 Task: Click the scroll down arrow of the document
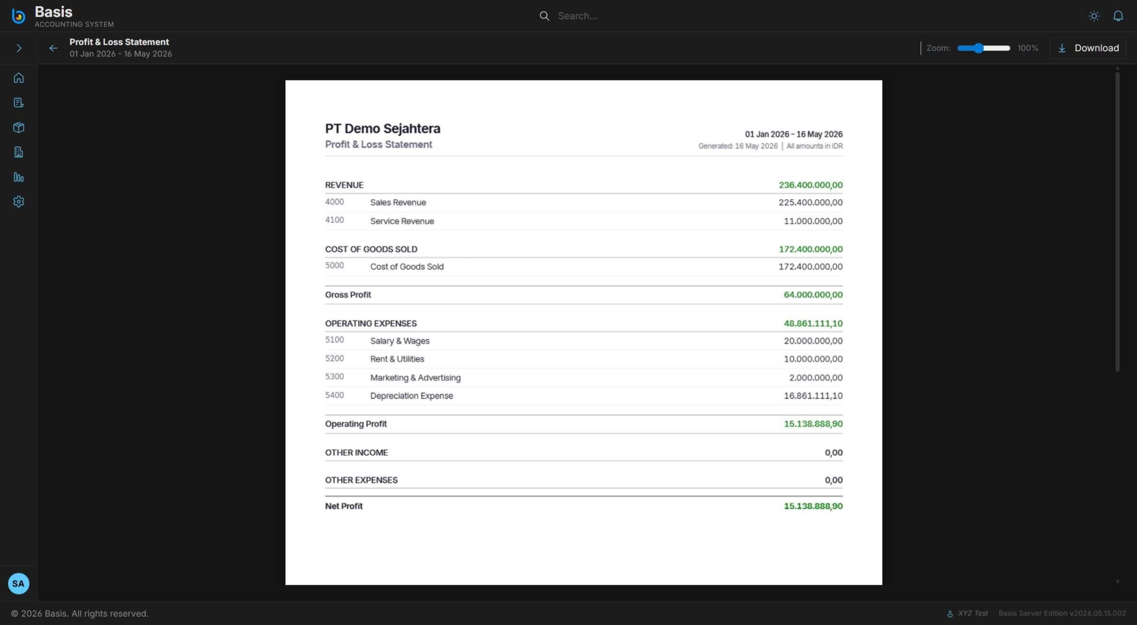pos(1117,581)
